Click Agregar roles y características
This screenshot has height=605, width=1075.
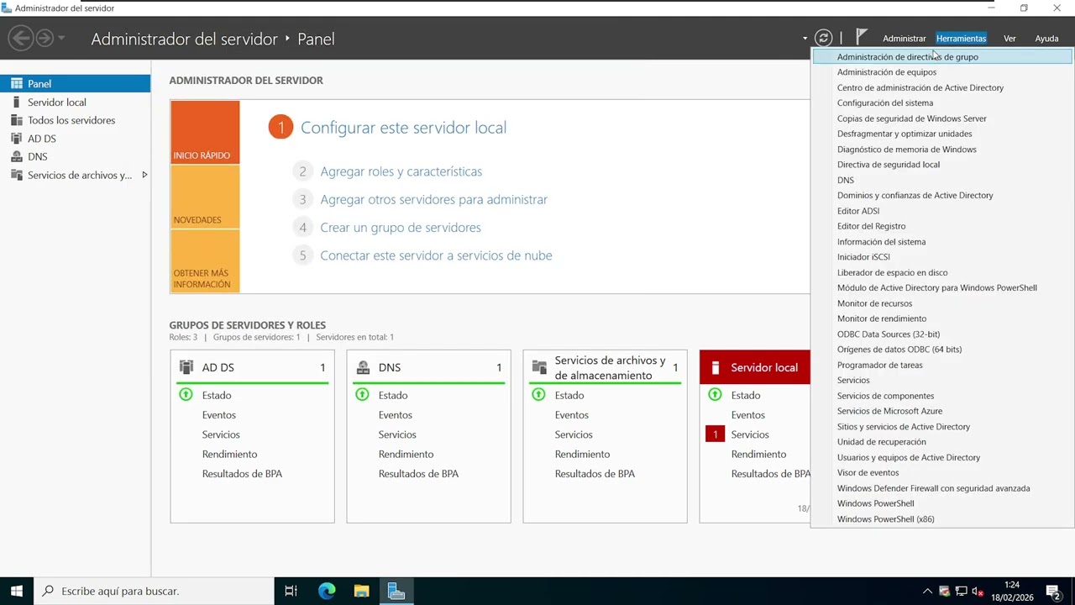pos(401,171)
